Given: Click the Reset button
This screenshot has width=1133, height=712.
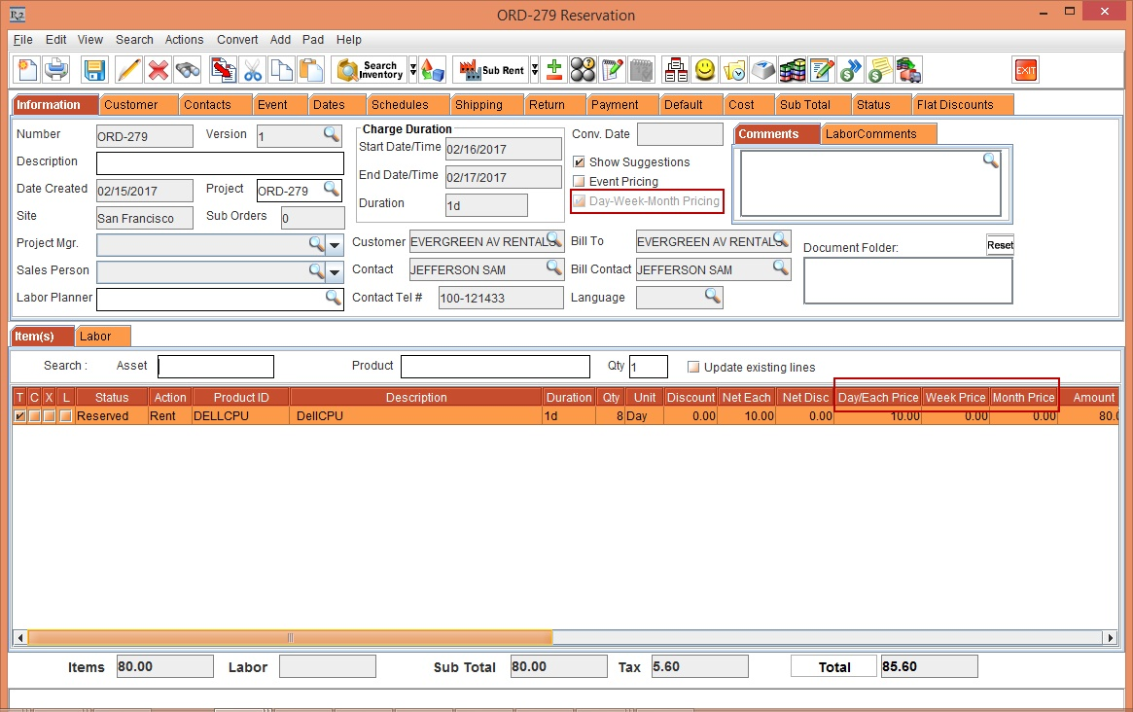Looking at the screenshot, I should click(x=1000, y=245).
